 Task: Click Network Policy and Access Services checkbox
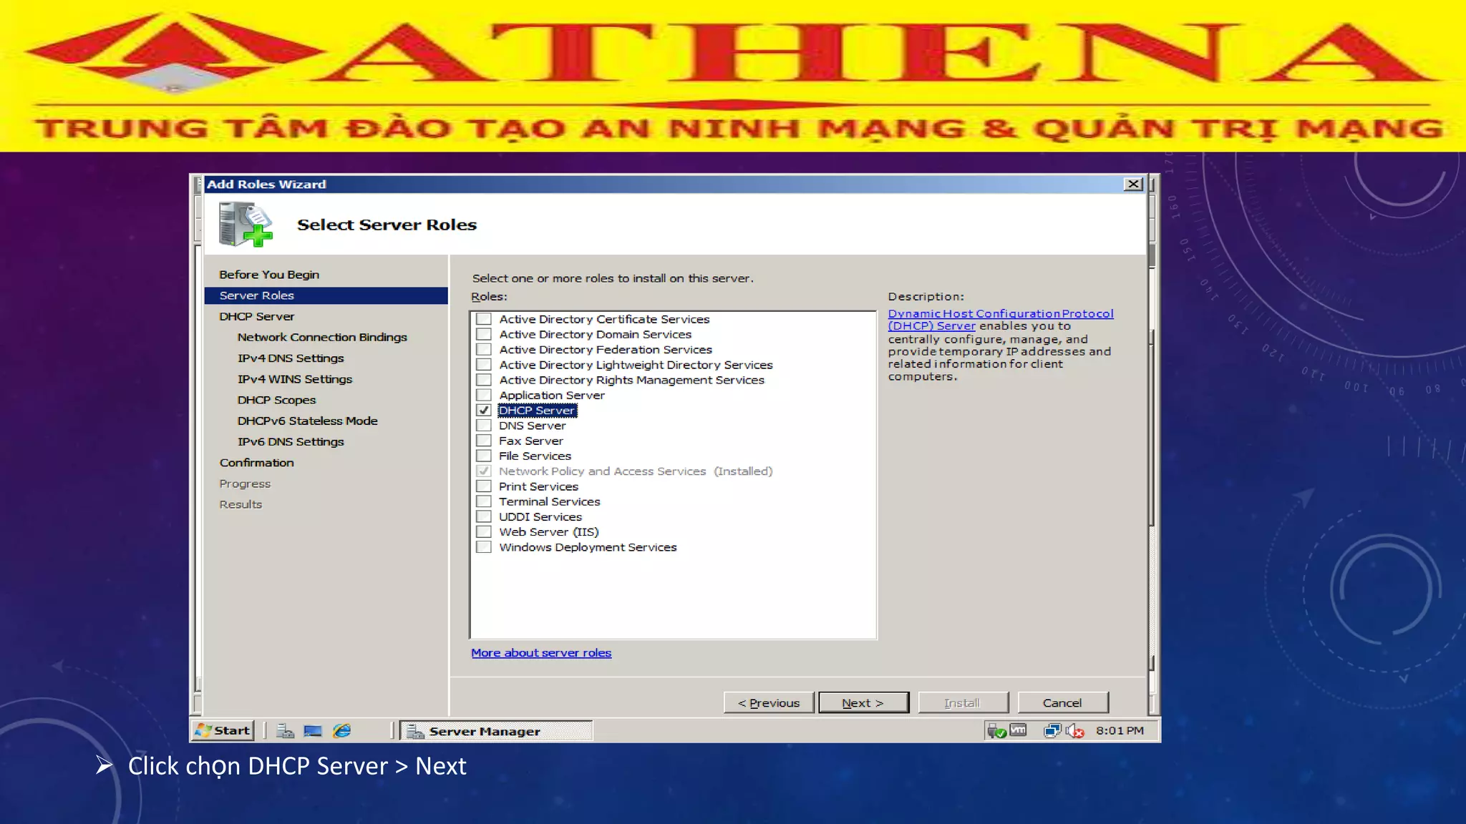[x=484, y=471]
